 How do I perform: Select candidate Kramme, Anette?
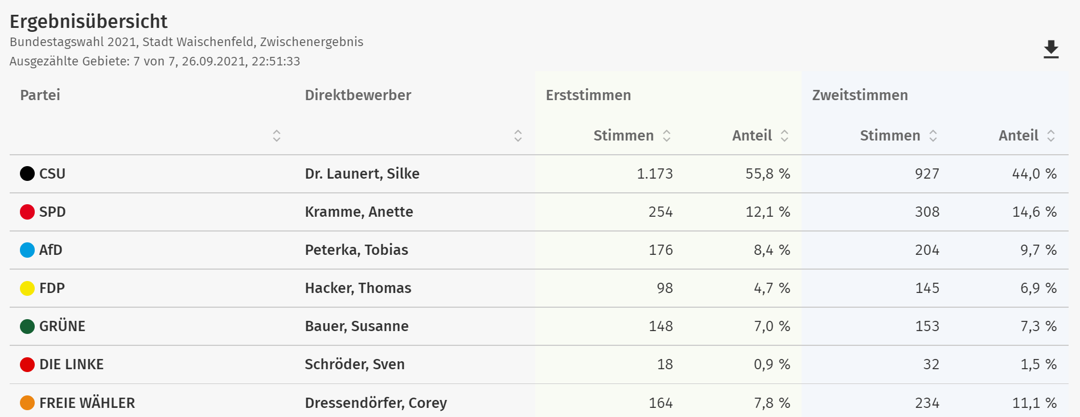point(359,212)
